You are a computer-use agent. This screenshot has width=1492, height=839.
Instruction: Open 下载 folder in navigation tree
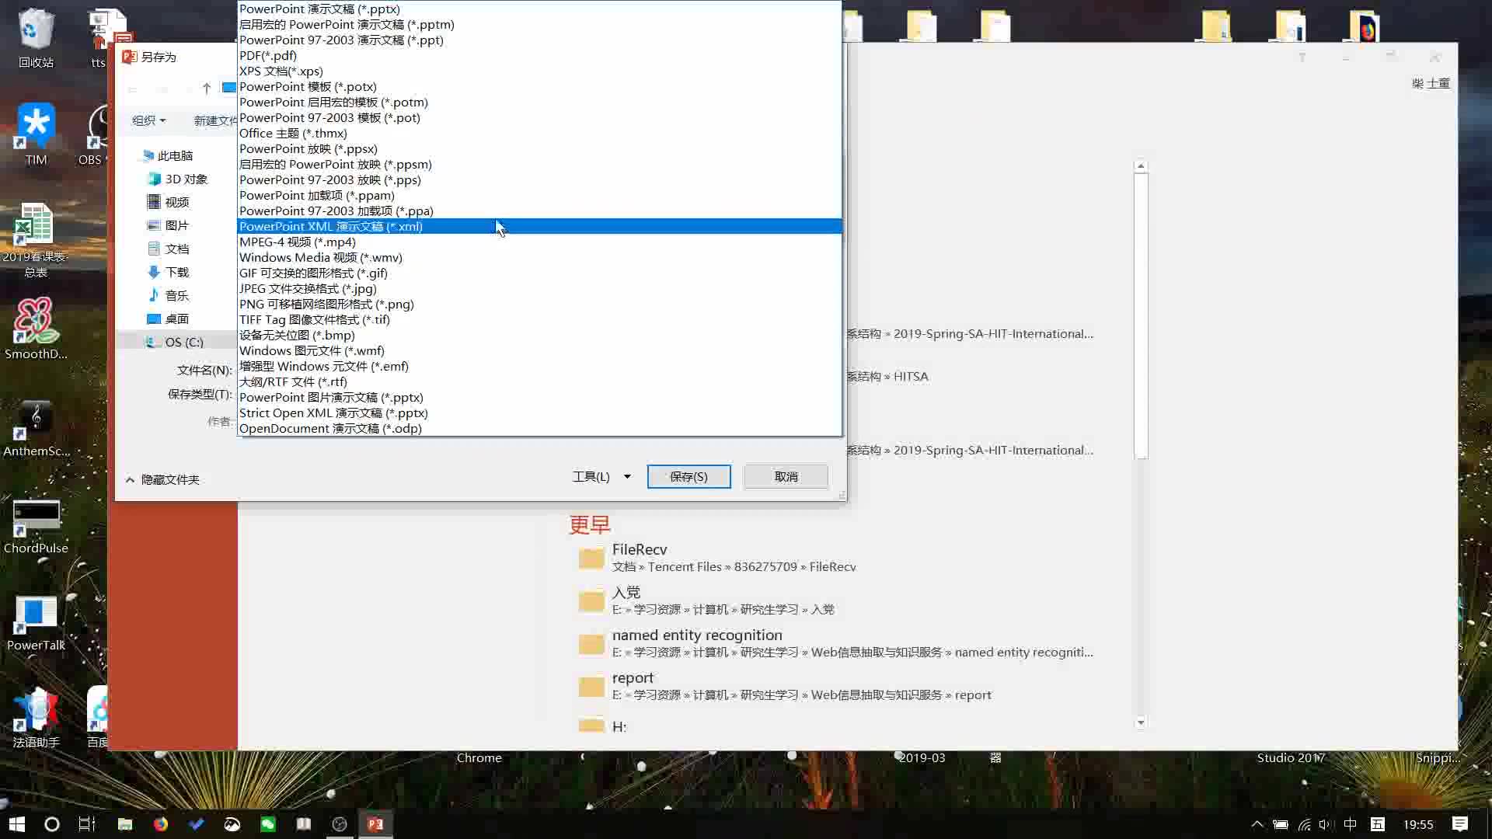pos(169,272)
